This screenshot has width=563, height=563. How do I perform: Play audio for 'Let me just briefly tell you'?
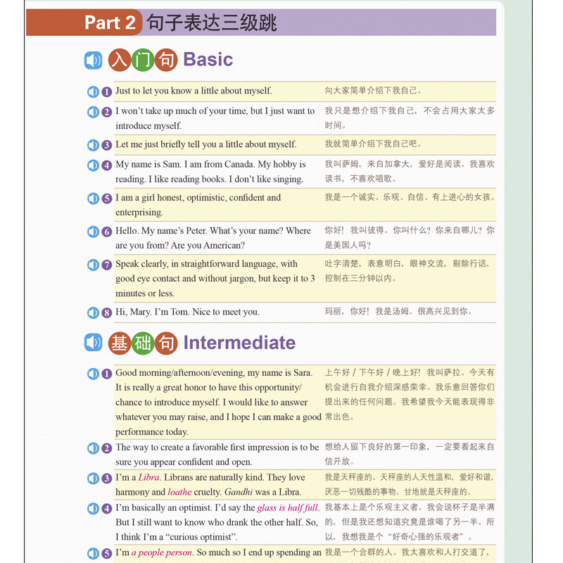point(94,145)
